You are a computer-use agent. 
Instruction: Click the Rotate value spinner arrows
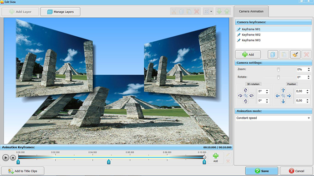[309, 77]
